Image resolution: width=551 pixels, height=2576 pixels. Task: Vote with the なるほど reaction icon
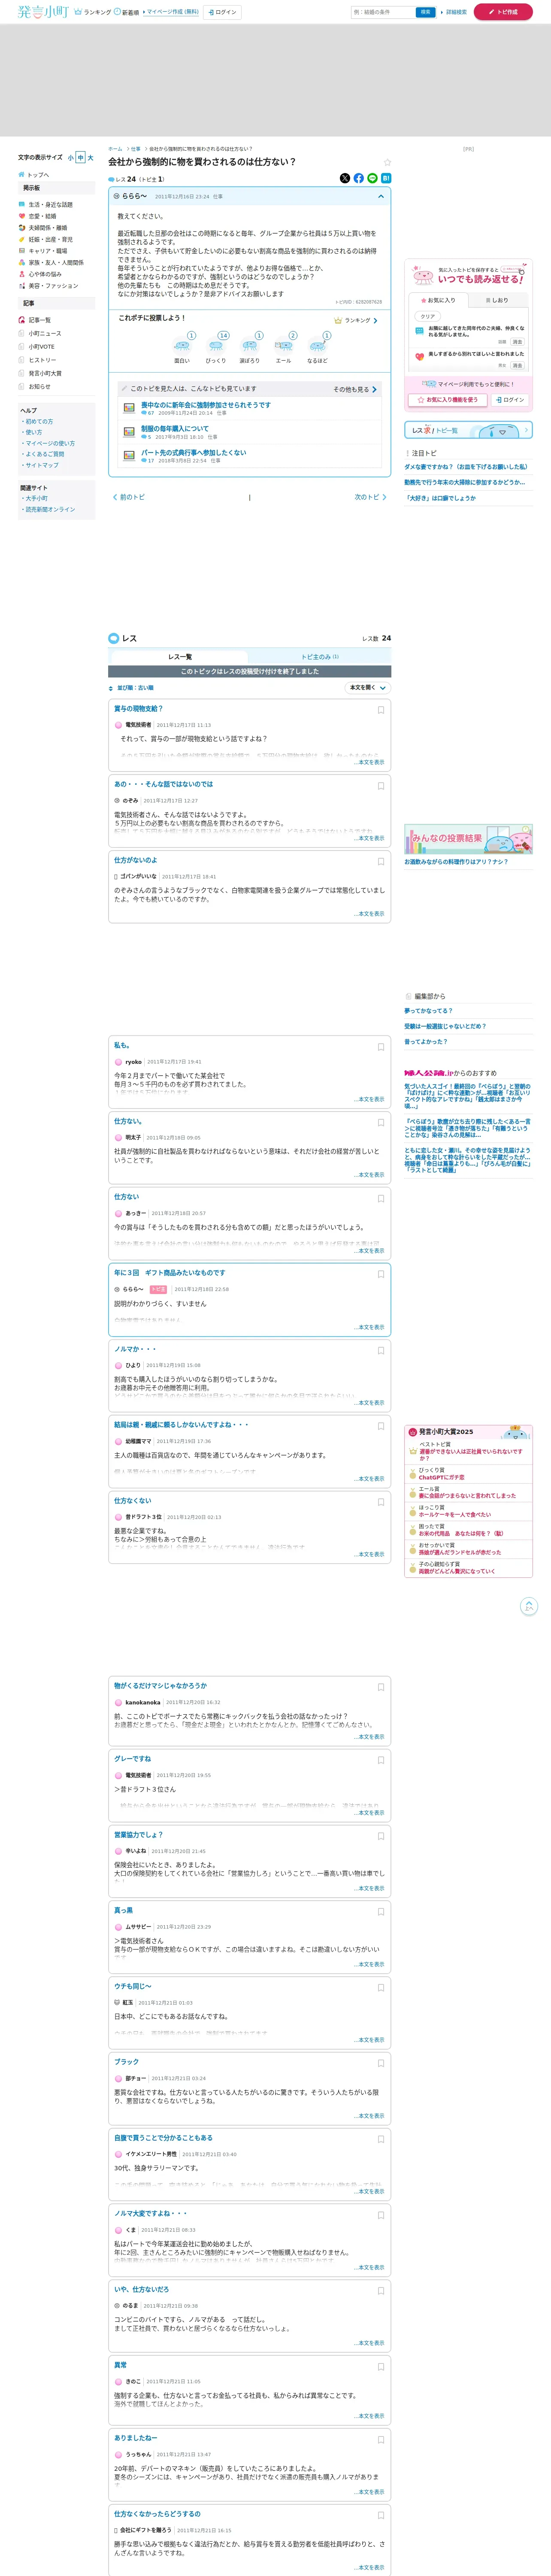pos(317,345)
